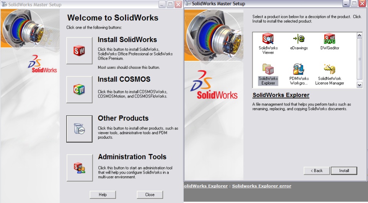Close the right SolidWorks Master Setup window
The width and height of the screenshot is (368, 203).
point(362,3)
